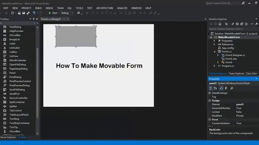Open the Toolbox window options dropdown
The width and height of the screenshot is (259, 145).
point(30,19)
